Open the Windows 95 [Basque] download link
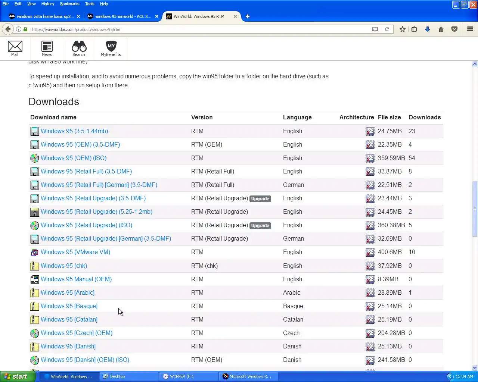This screenshot has height=382, width=478. (x=69, y=306)
